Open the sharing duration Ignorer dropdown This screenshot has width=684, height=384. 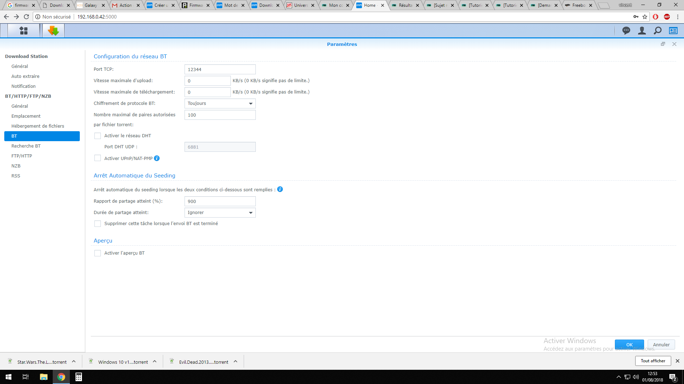click(220, 213)
